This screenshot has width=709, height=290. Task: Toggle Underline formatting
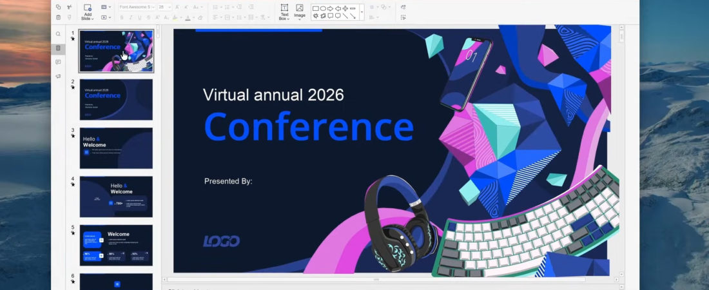coord(139,17)
